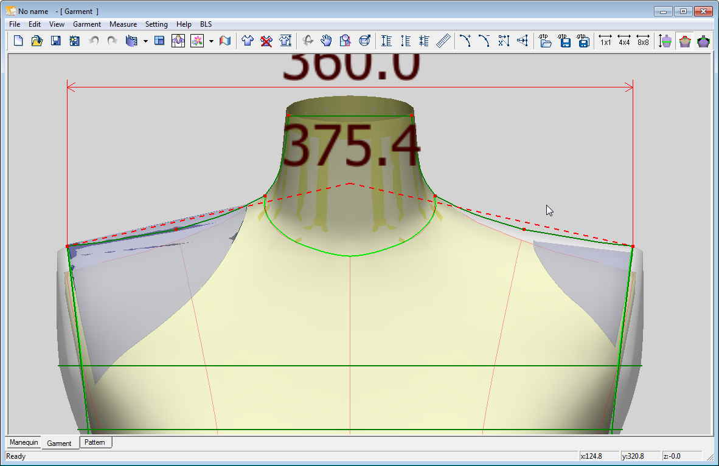Expand the dropdown arrow beside the flower texture icon
719x466 pixels.
point(211,41)
